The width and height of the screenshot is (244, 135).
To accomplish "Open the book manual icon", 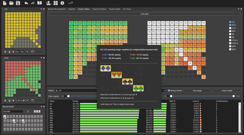I will (x=40, y=3).
